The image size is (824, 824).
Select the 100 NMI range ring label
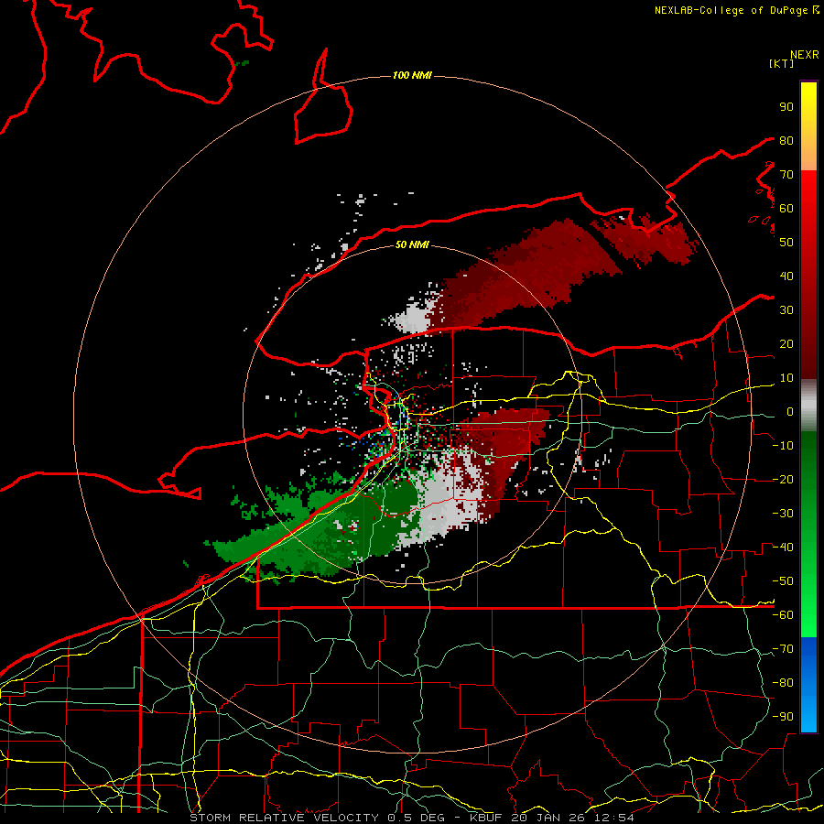[x=412, y=76]
